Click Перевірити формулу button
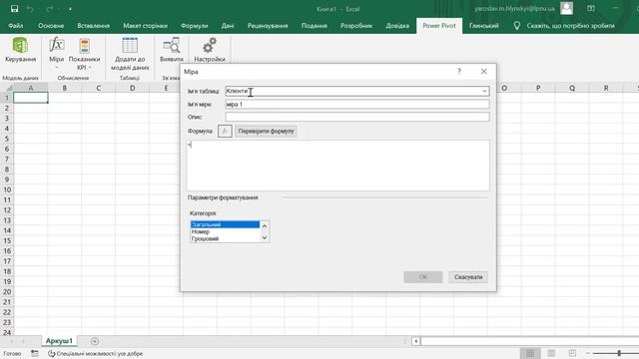Viewport: 639px width, 359px height. [266, 131]
